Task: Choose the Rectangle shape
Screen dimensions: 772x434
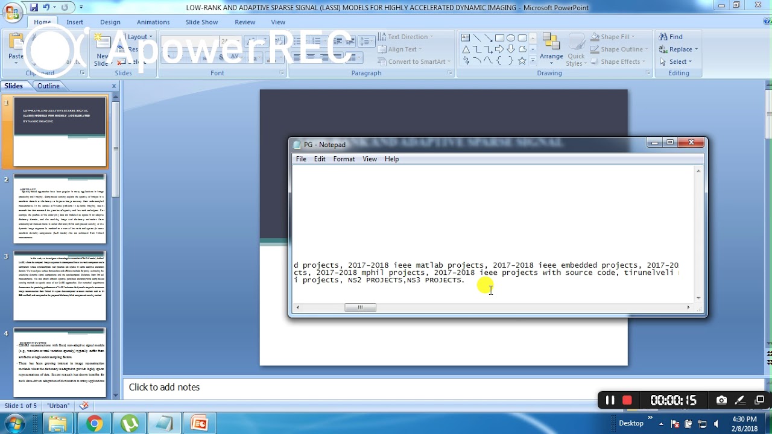Action: 500,37
